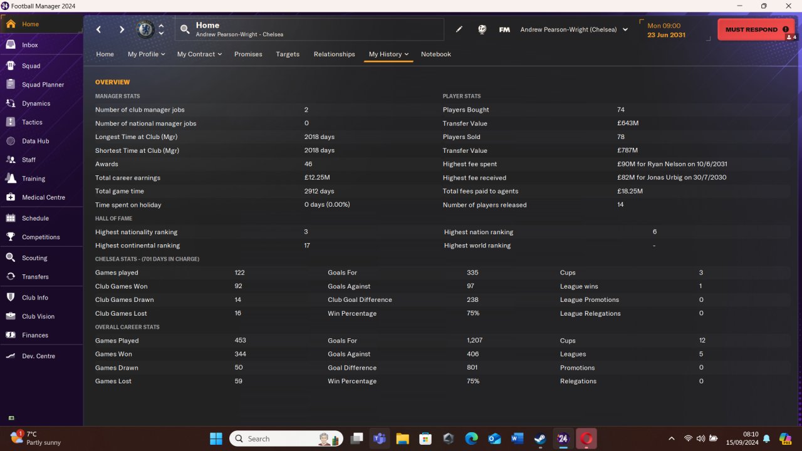Click the date Mon 09:00 23 Jun 2031
The width and height of the screenshot is (802, 451).
tap(667, 30)
